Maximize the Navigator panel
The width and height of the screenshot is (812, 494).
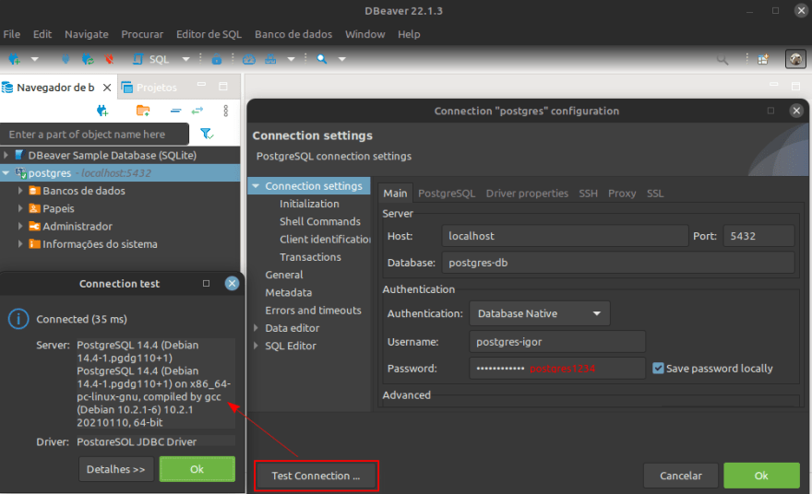(223, 87)
